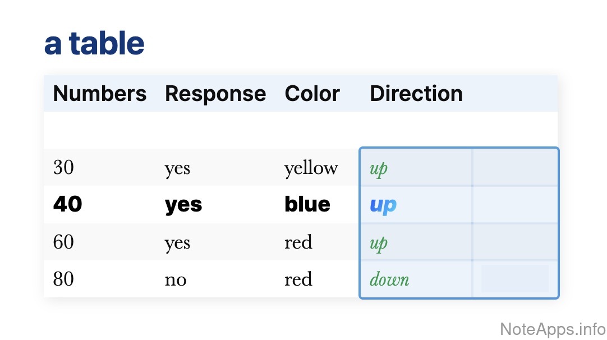Click the Color column header
This screenshot has height=340, width=607.
[x=312, y=94]
